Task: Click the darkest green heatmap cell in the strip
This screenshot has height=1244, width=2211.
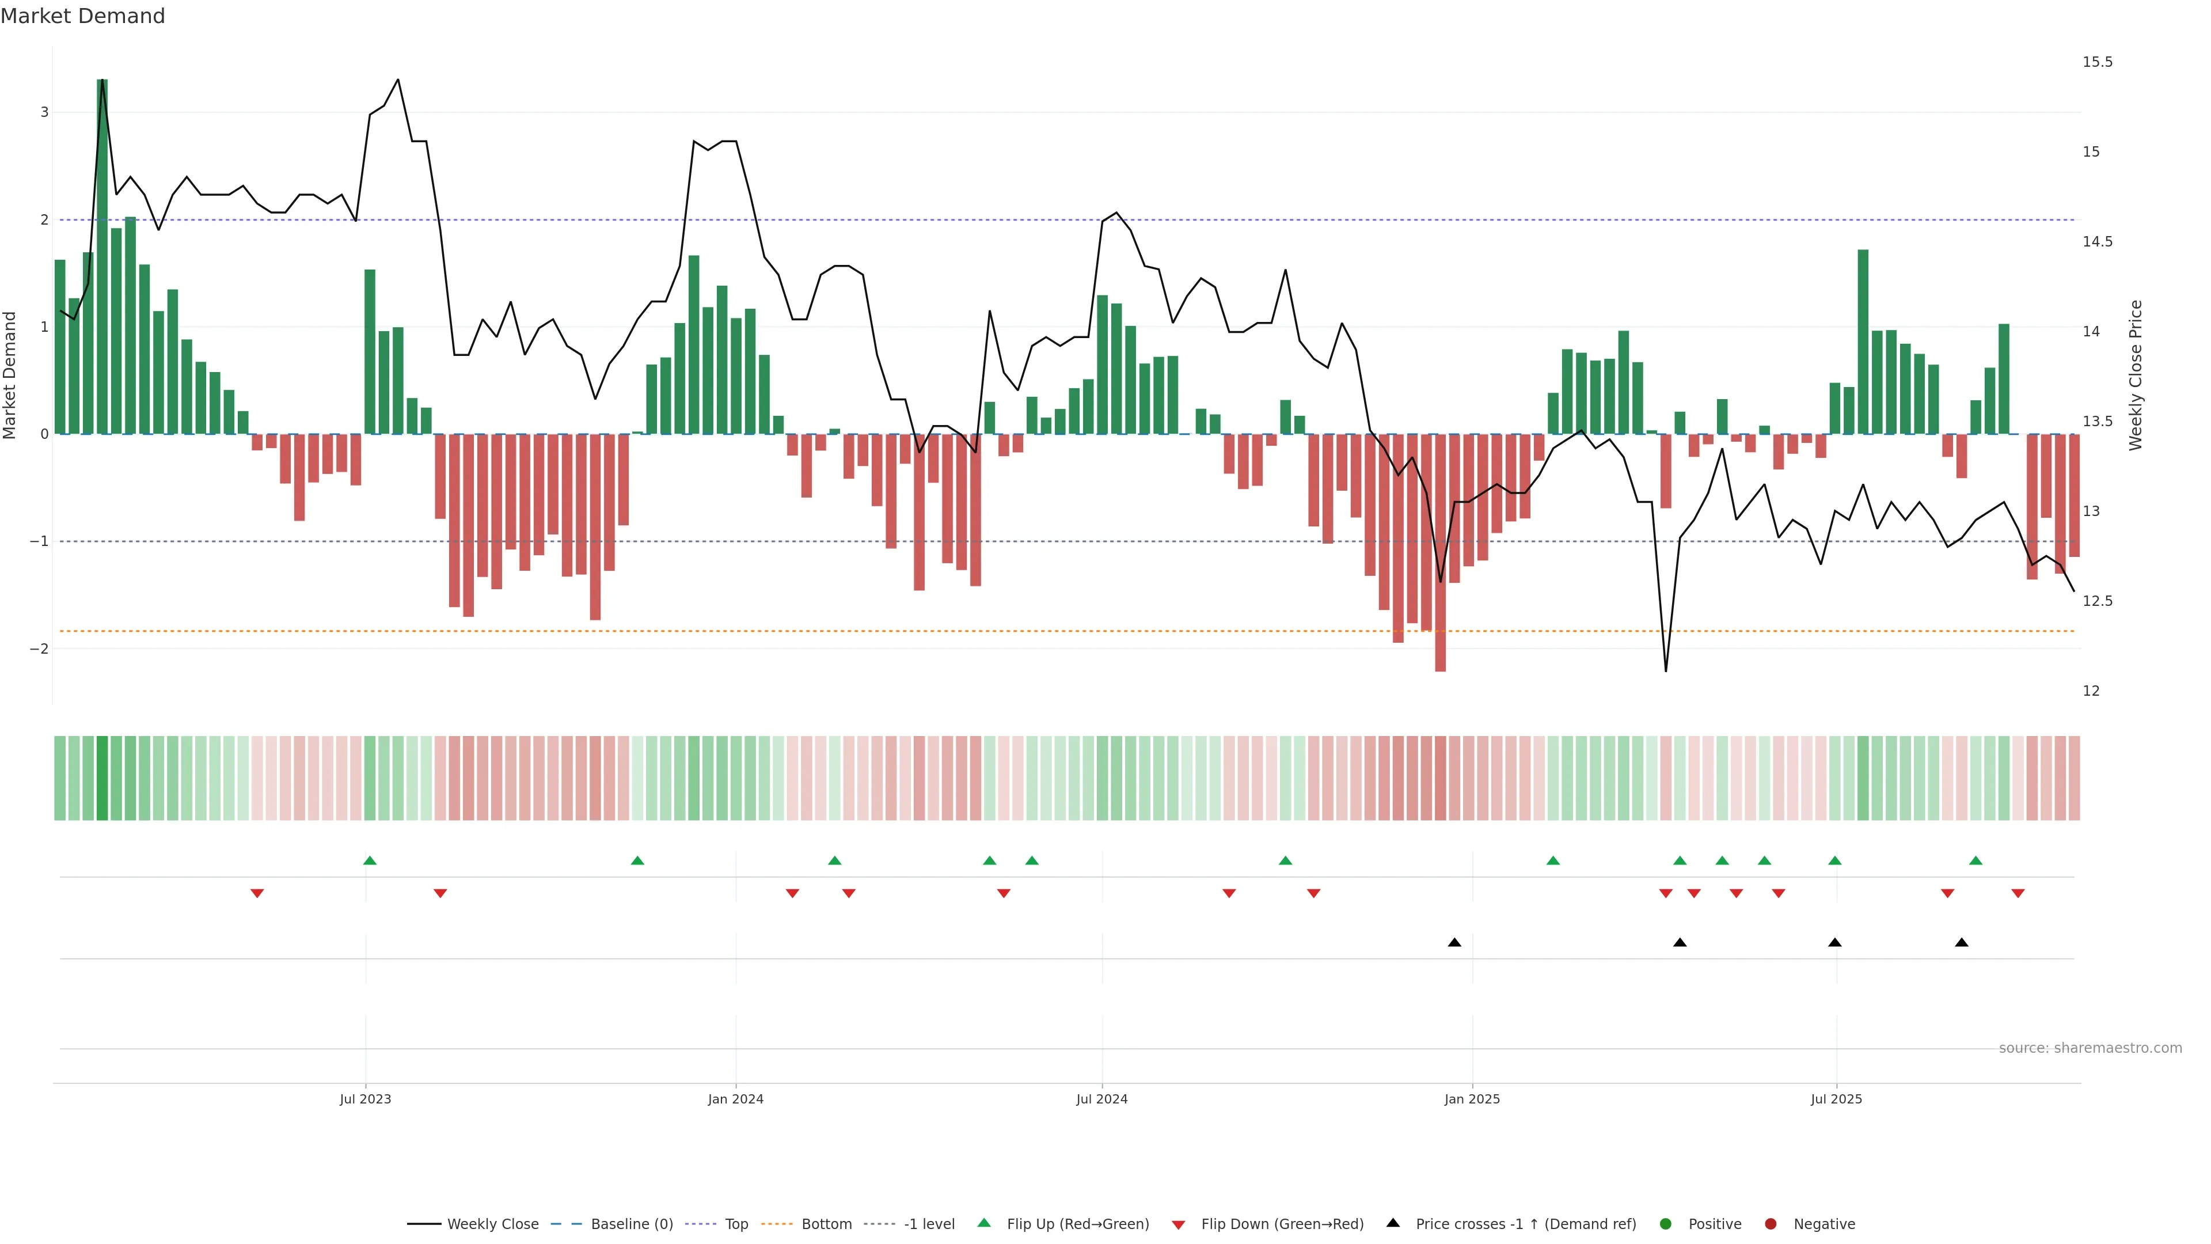Action: click(102, 778)
